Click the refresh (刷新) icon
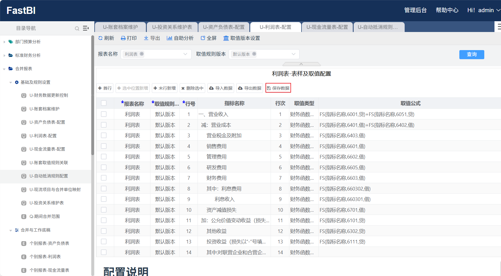This screenshot has height=276, width=501. coord(100,38)
